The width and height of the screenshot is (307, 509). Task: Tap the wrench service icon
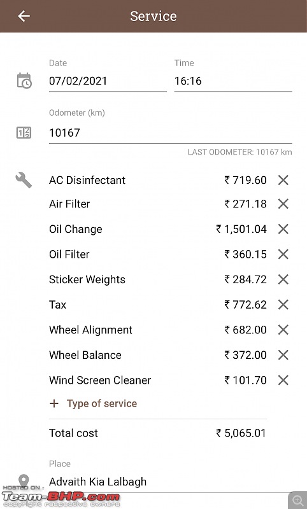[x=24, y=180]
